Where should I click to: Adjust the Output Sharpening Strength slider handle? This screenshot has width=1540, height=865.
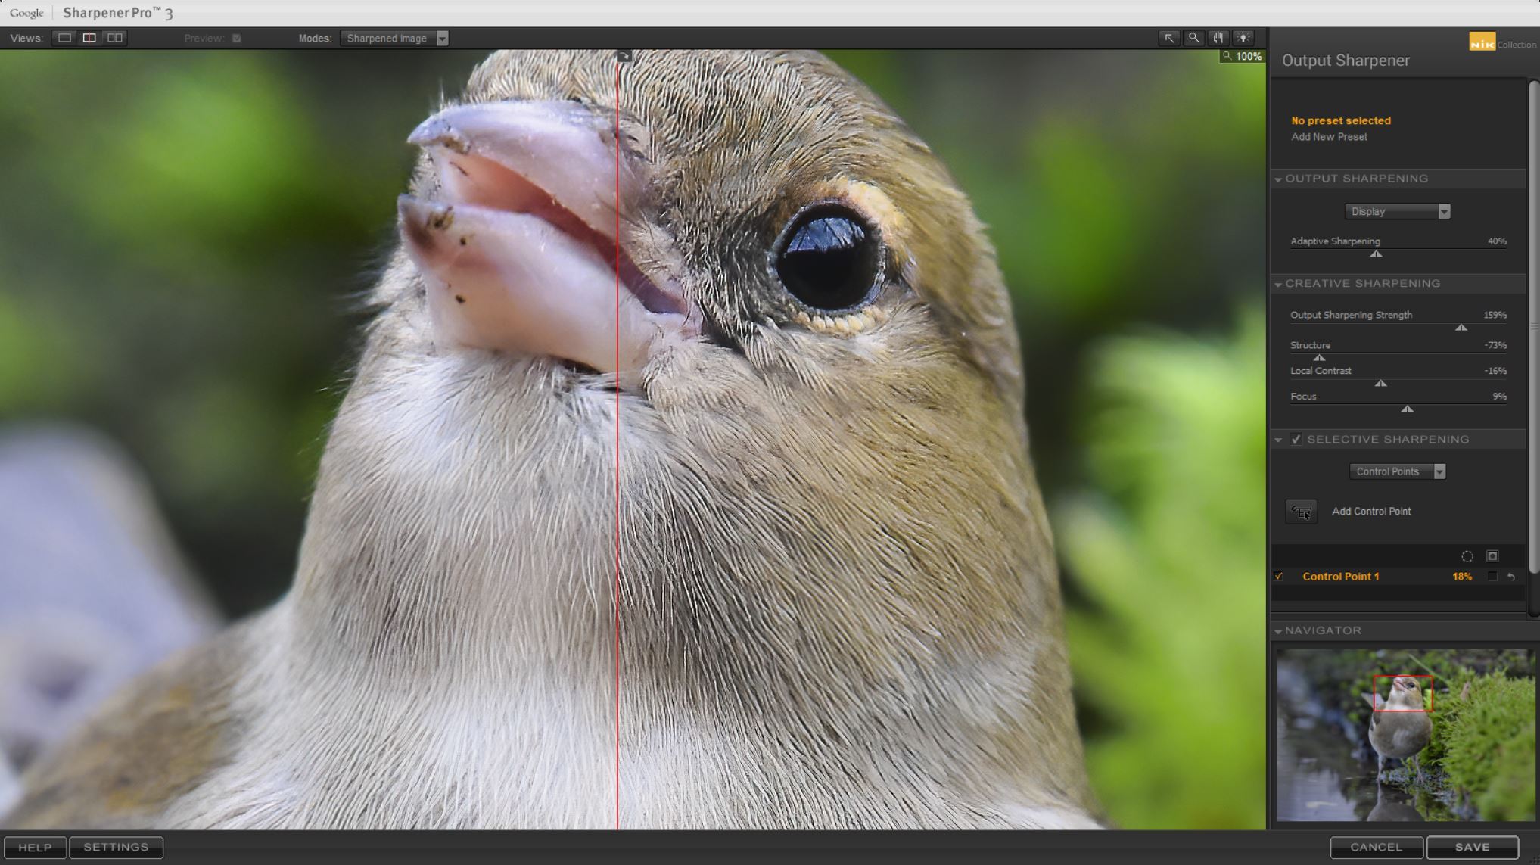tap(1461, 328)
